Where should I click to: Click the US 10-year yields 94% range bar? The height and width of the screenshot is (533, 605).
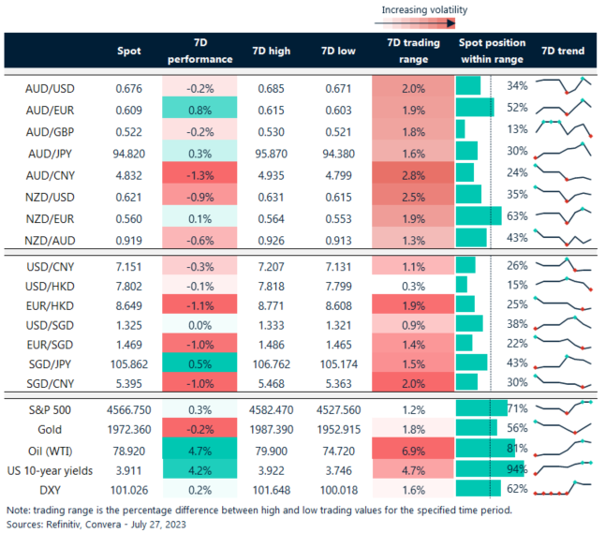(479, 468)
